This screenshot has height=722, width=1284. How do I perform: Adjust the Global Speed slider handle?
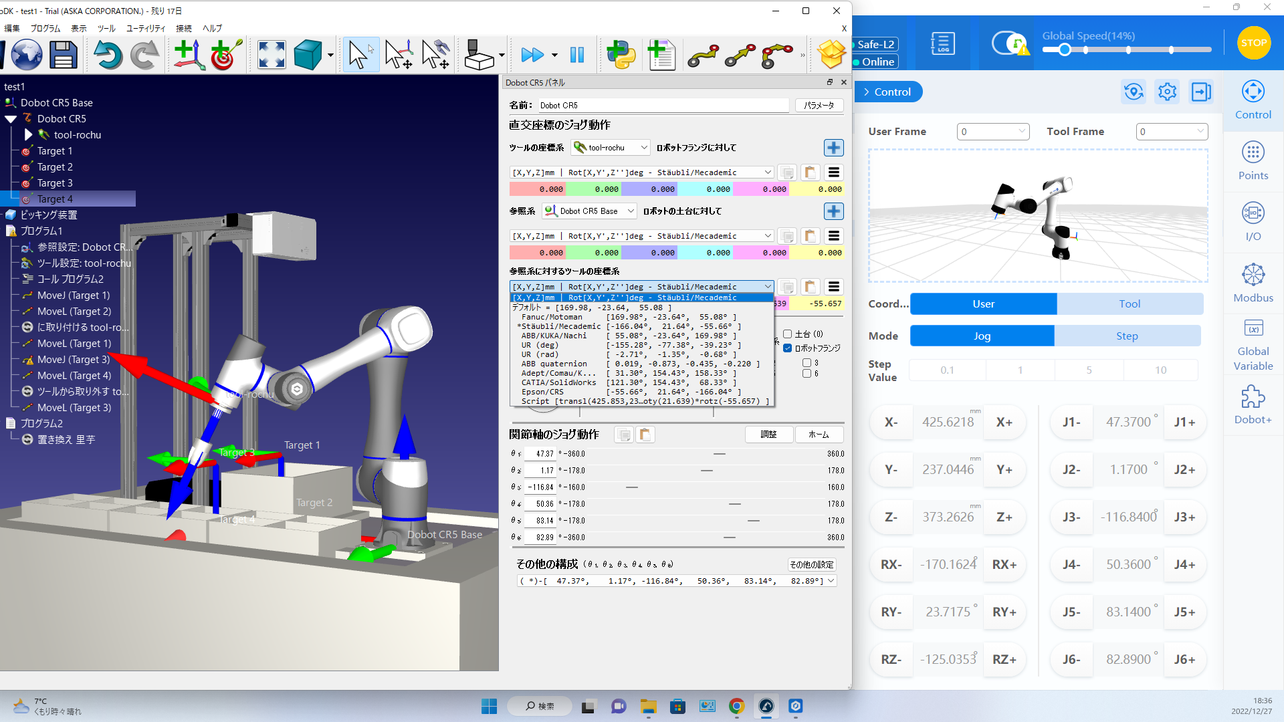(x=1065, y=50)
